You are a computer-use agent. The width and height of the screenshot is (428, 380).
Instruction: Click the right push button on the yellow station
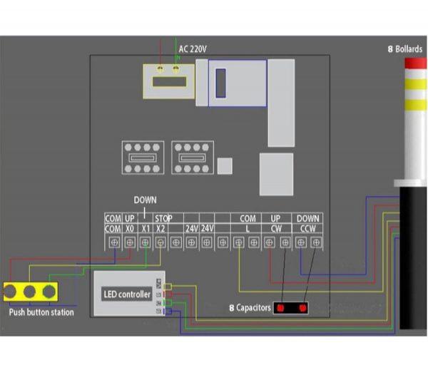point(49,292)
